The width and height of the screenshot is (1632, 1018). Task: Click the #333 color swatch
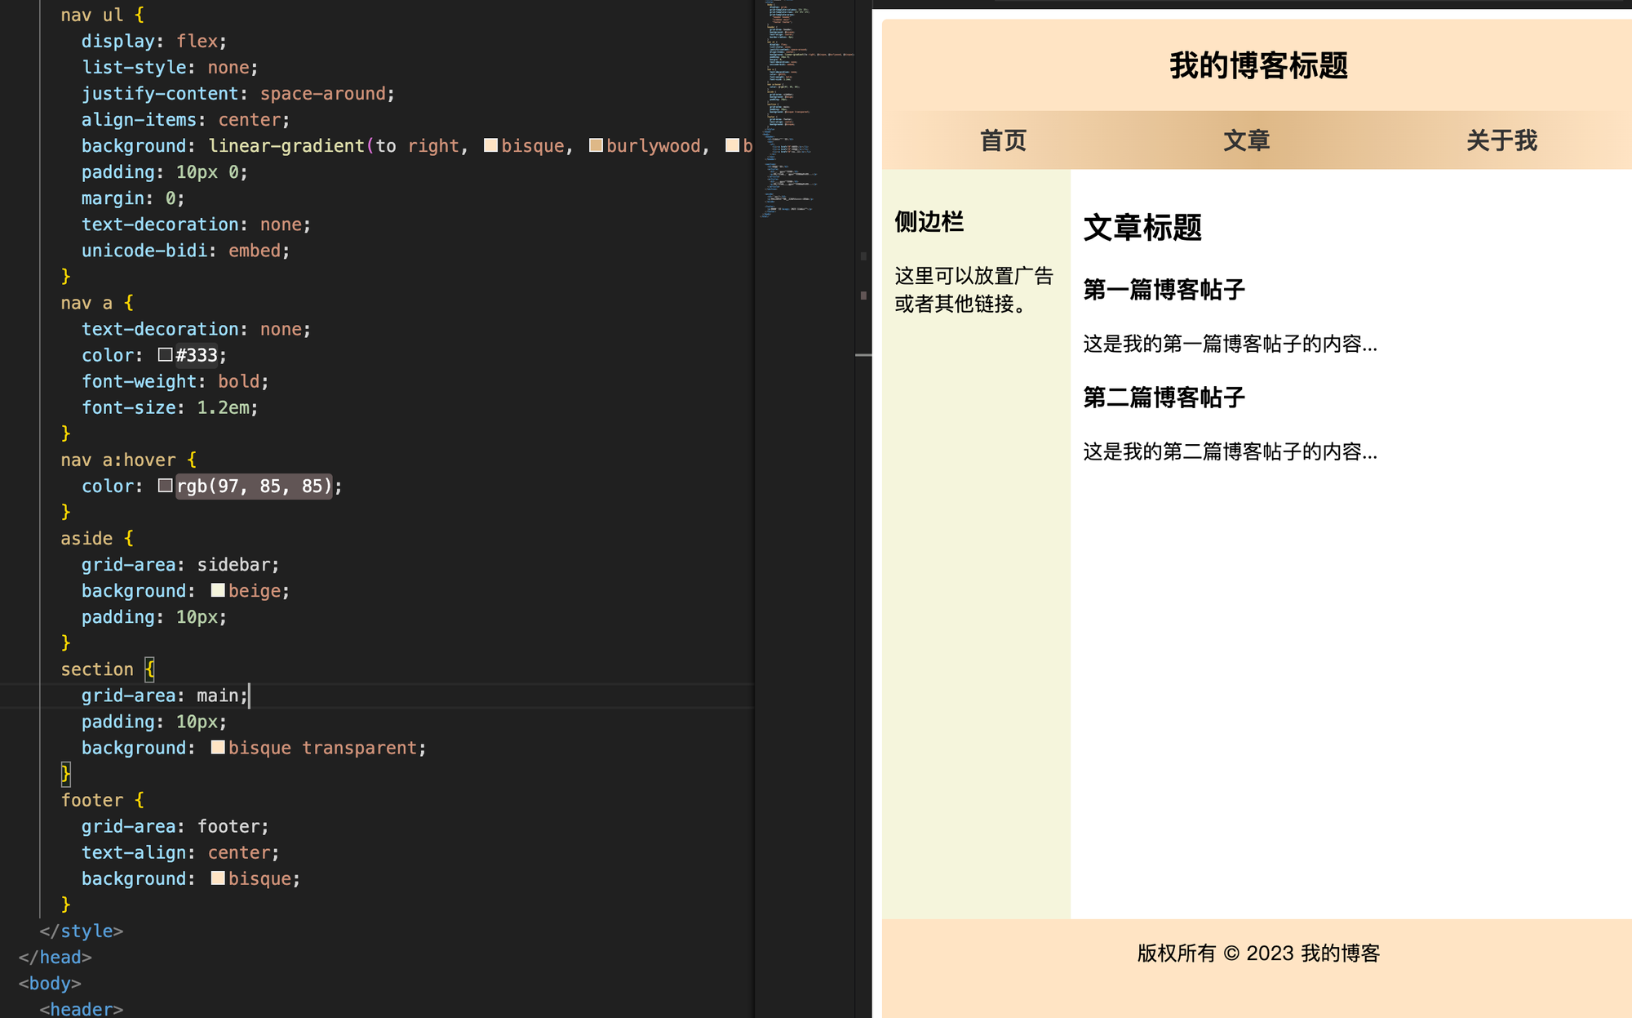point(166,355)
